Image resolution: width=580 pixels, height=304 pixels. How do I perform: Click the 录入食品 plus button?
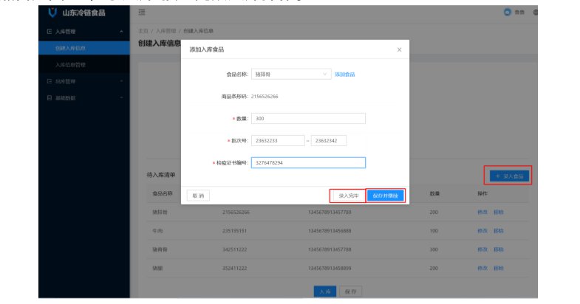pyautogui.click(x=509, y=176)
